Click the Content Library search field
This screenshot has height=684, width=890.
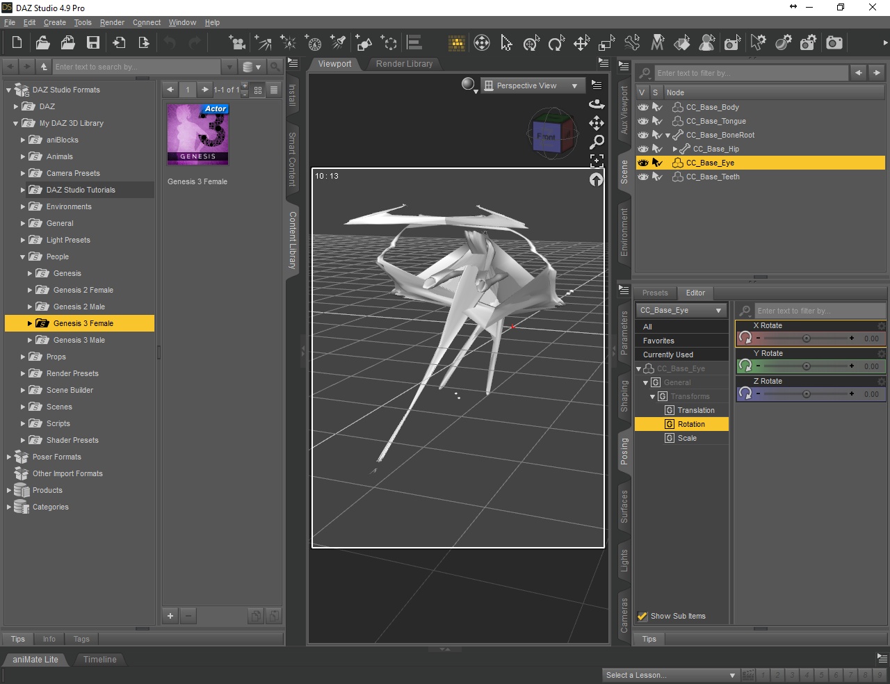pos(137,67)
